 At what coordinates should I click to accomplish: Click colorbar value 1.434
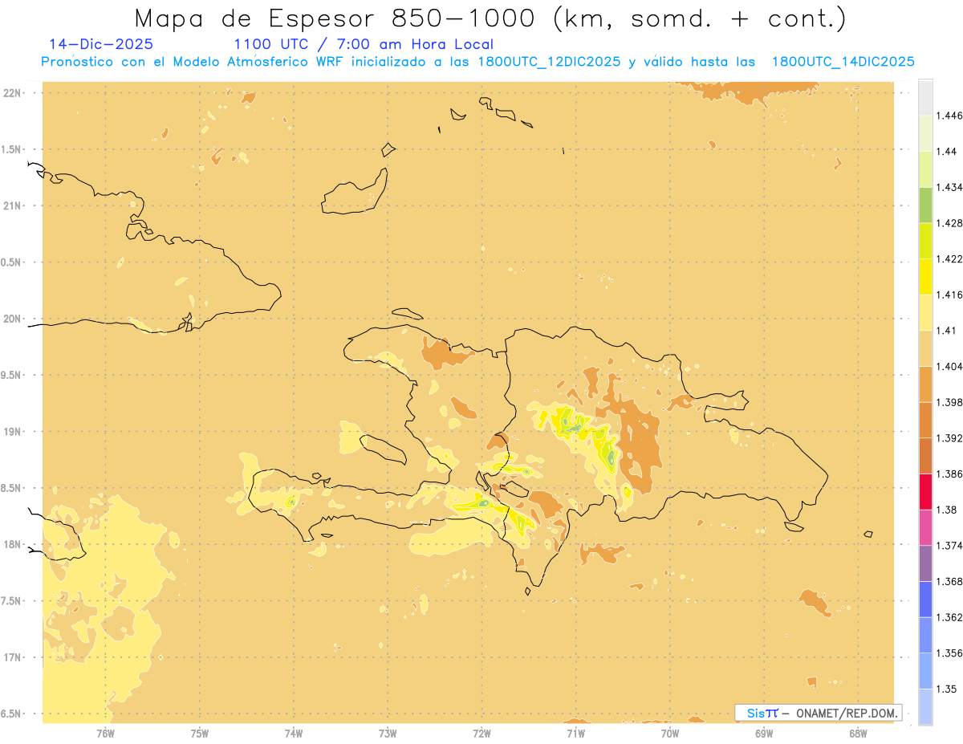pyautogui.click(x=949, y=187)
